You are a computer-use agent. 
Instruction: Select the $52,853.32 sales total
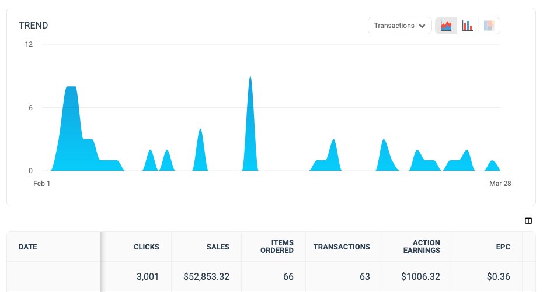(x=206, y=276)
